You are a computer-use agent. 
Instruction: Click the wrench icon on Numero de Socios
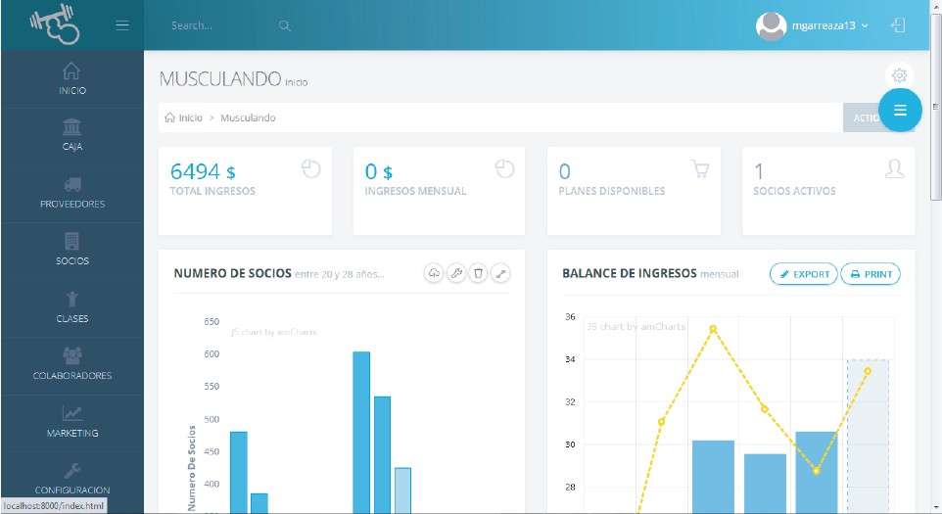(456, 273)
